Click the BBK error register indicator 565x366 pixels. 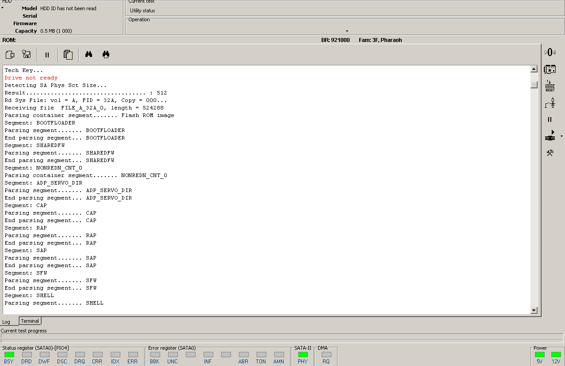point(155,355)
